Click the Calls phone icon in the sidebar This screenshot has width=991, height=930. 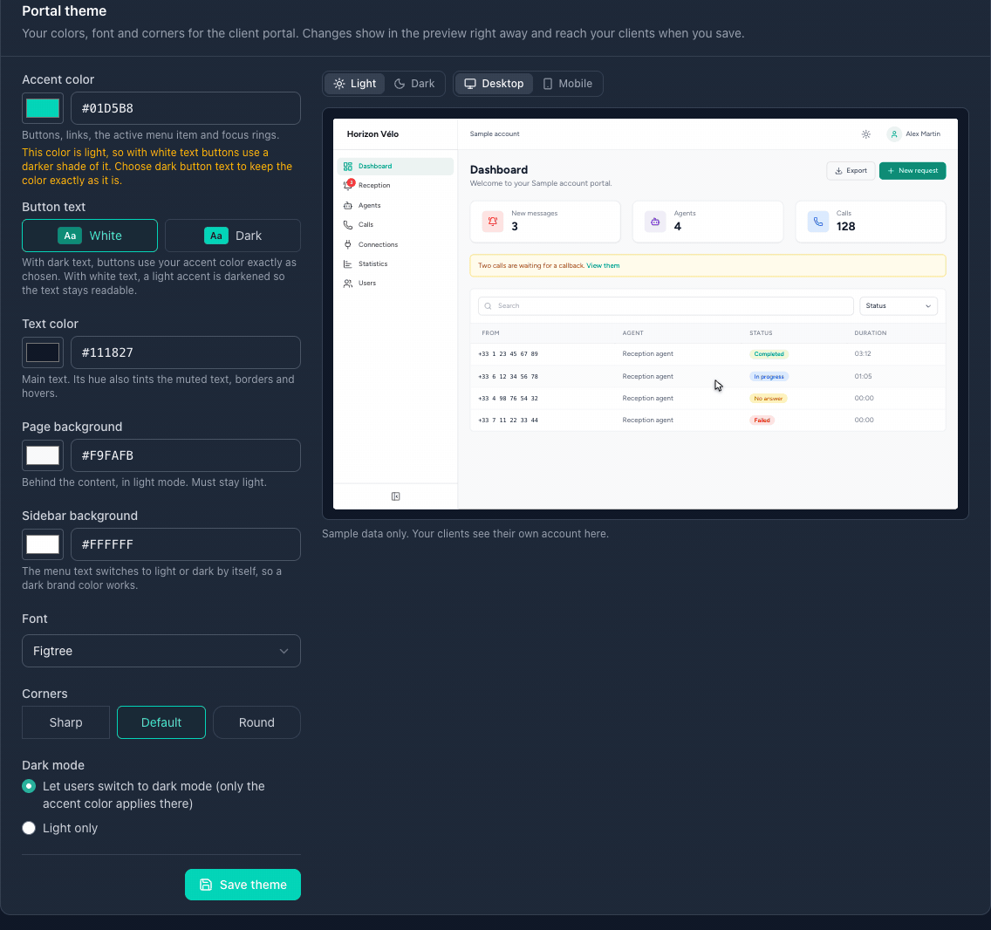tap(347, 224)
